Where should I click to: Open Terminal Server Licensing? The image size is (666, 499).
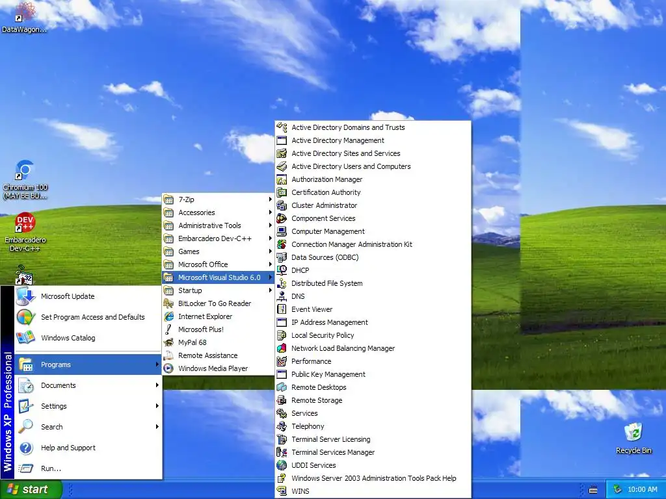[x=373, y=439]
